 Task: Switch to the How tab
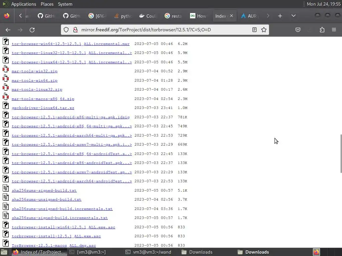tap(199, 16)
